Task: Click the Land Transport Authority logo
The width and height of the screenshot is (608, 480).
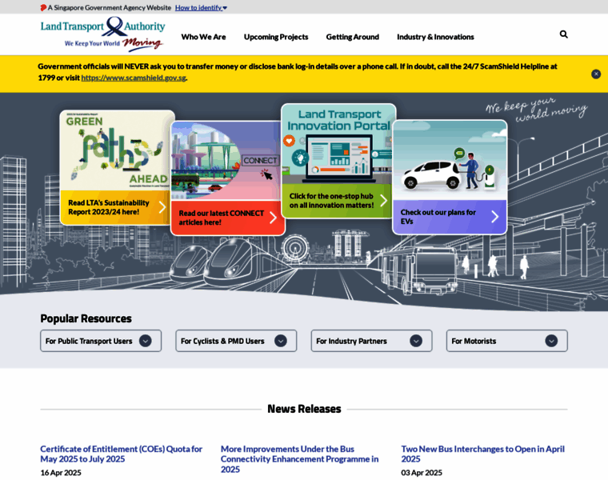Action: pyautogui.click(x=102, y=34)
